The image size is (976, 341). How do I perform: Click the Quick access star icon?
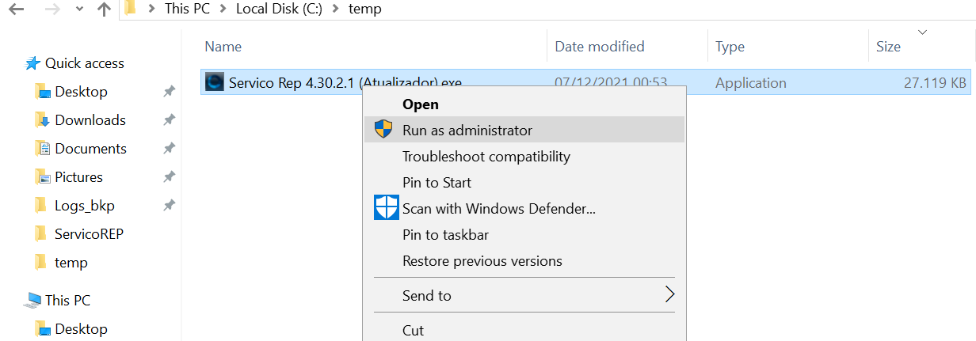pyautogui.click(x=32, y=63)
